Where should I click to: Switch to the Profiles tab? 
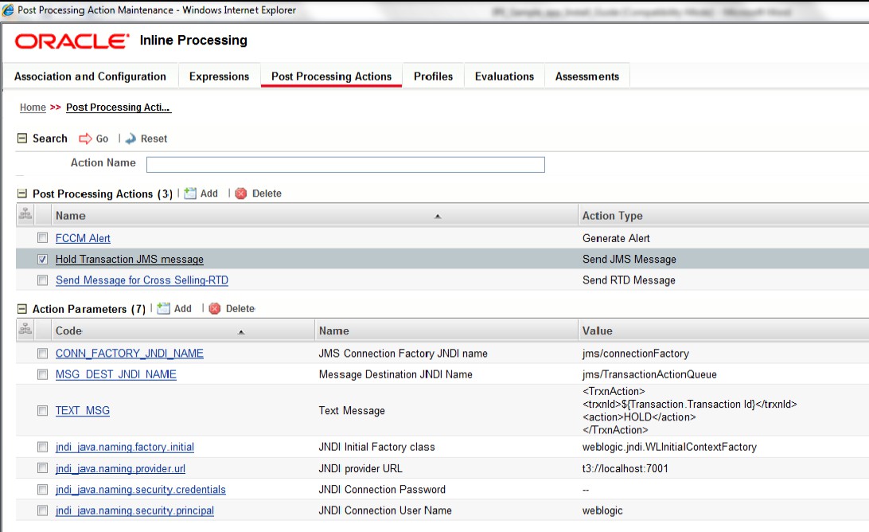tap(434, 76)
